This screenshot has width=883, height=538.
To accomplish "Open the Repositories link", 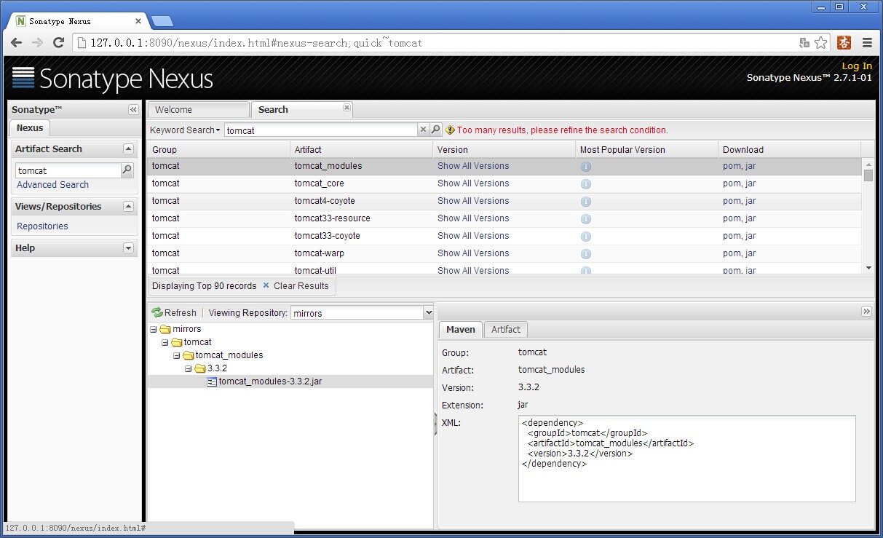I will (42, 226).
